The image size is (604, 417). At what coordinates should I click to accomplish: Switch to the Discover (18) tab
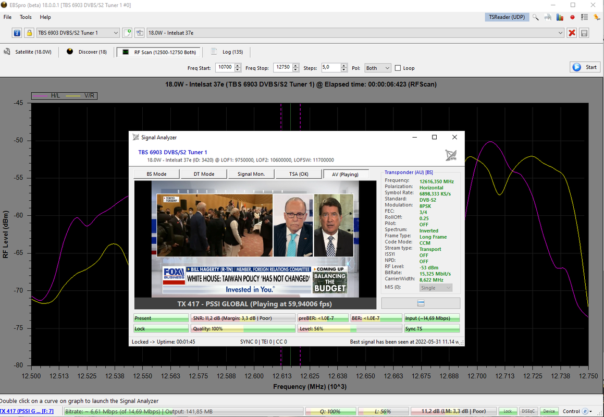tap(87, 52)
